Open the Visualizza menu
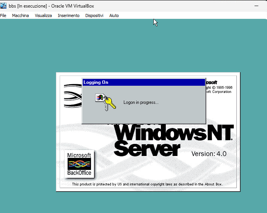 [43, 15]
